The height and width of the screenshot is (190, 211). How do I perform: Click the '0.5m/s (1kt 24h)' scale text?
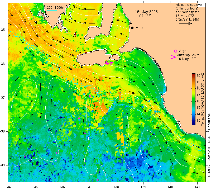(187, 19)
